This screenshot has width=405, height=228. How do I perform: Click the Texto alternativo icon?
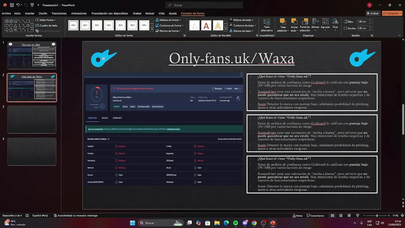267,25
